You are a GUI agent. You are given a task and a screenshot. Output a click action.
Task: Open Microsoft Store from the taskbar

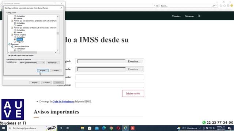(90, 128)
